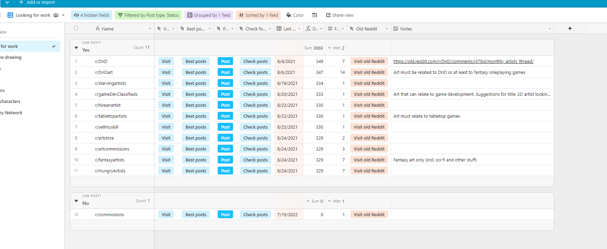The image size is (607, 249).
Task: Click Best posts button for r/DnDart
Action: 196,72
